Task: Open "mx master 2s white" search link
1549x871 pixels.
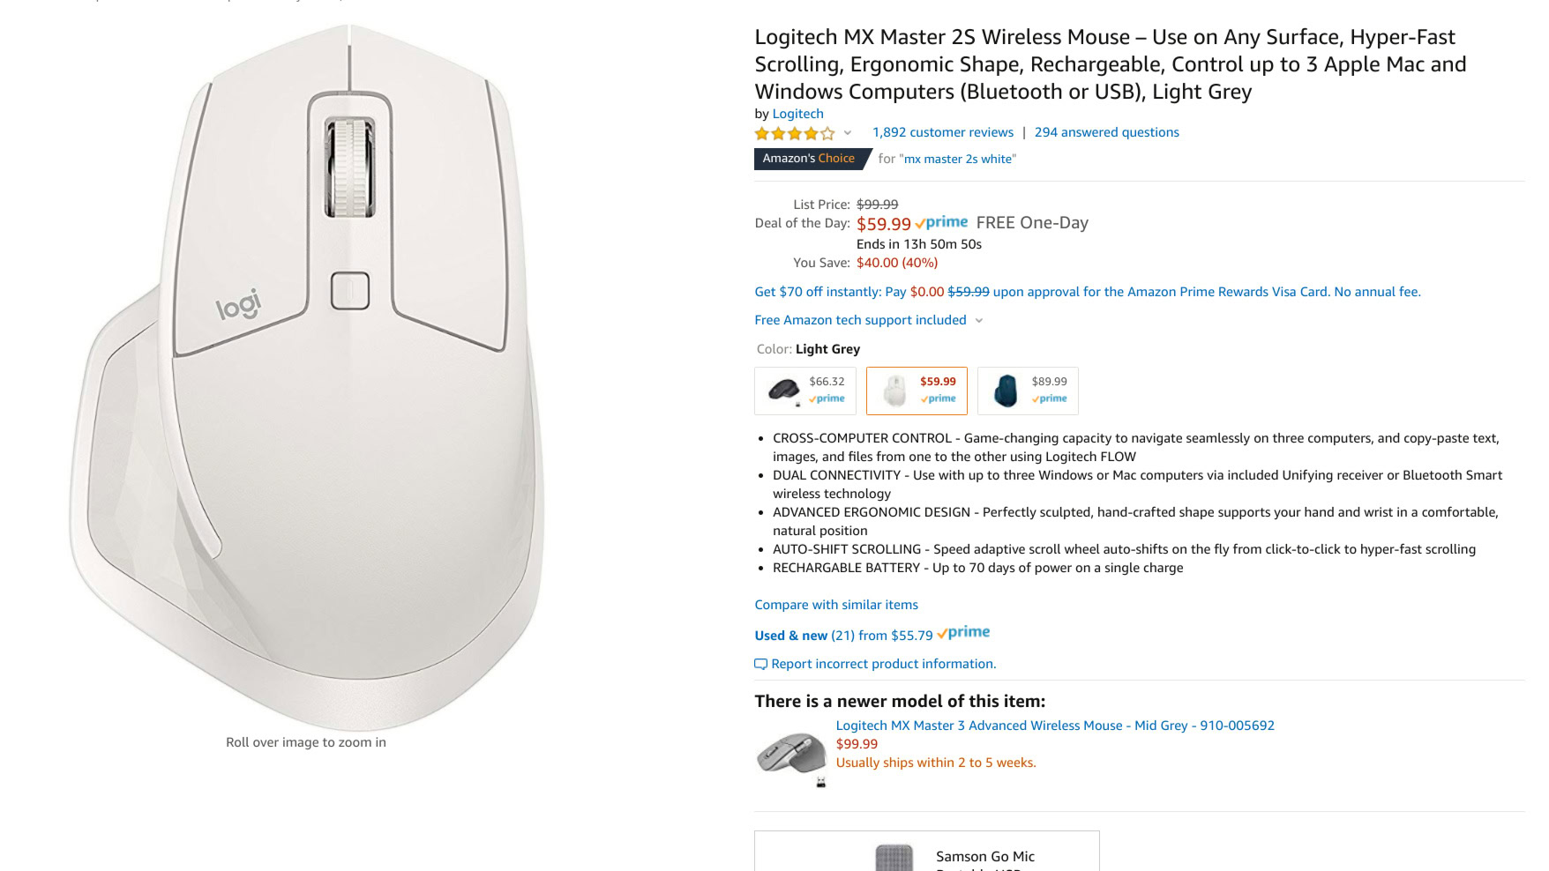Action: 960,160
